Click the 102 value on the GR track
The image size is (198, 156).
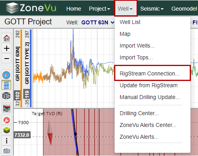click(17, 95)
